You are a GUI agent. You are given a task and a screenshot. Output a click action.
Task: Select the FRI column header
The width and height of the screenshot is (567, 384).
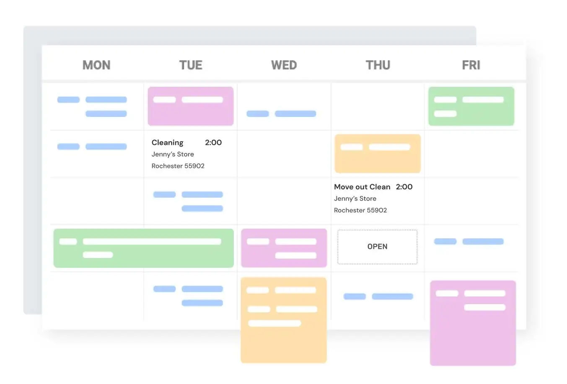pyautogui.click(x=471, y=65)
